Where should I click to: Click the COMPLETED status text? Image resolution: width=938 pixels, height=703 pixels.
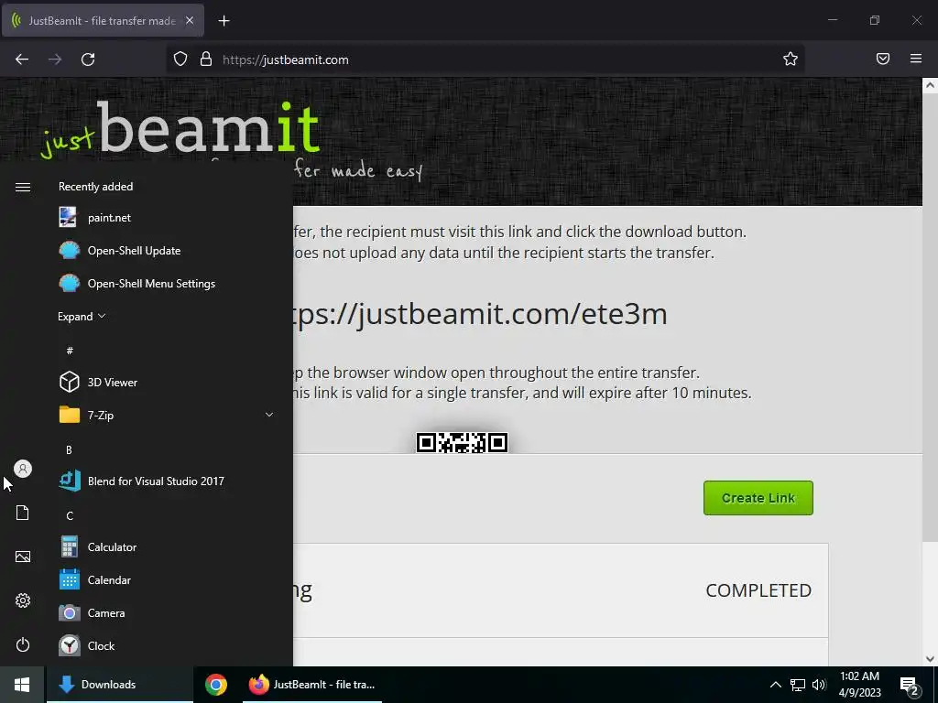(x=758, y=590)
